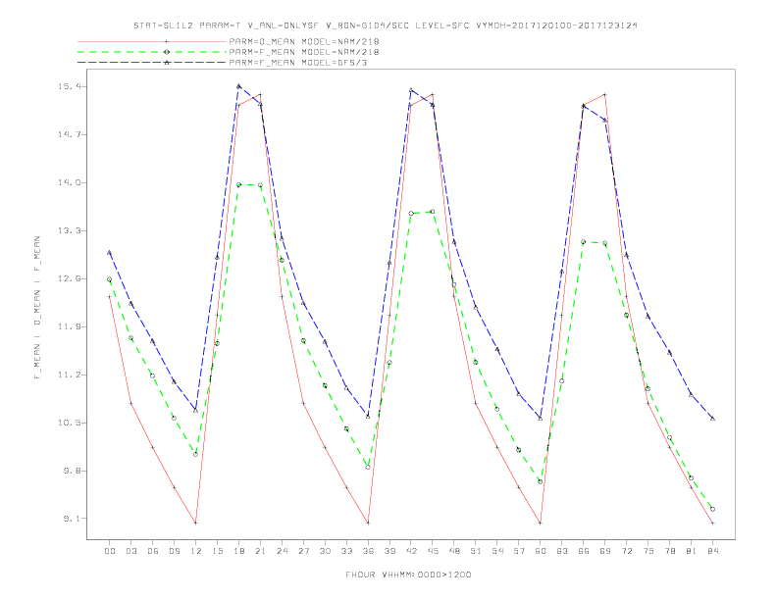Click the green NAM circle marker at hour 00
Screen dimensions: 777x600
pos(110,279)
